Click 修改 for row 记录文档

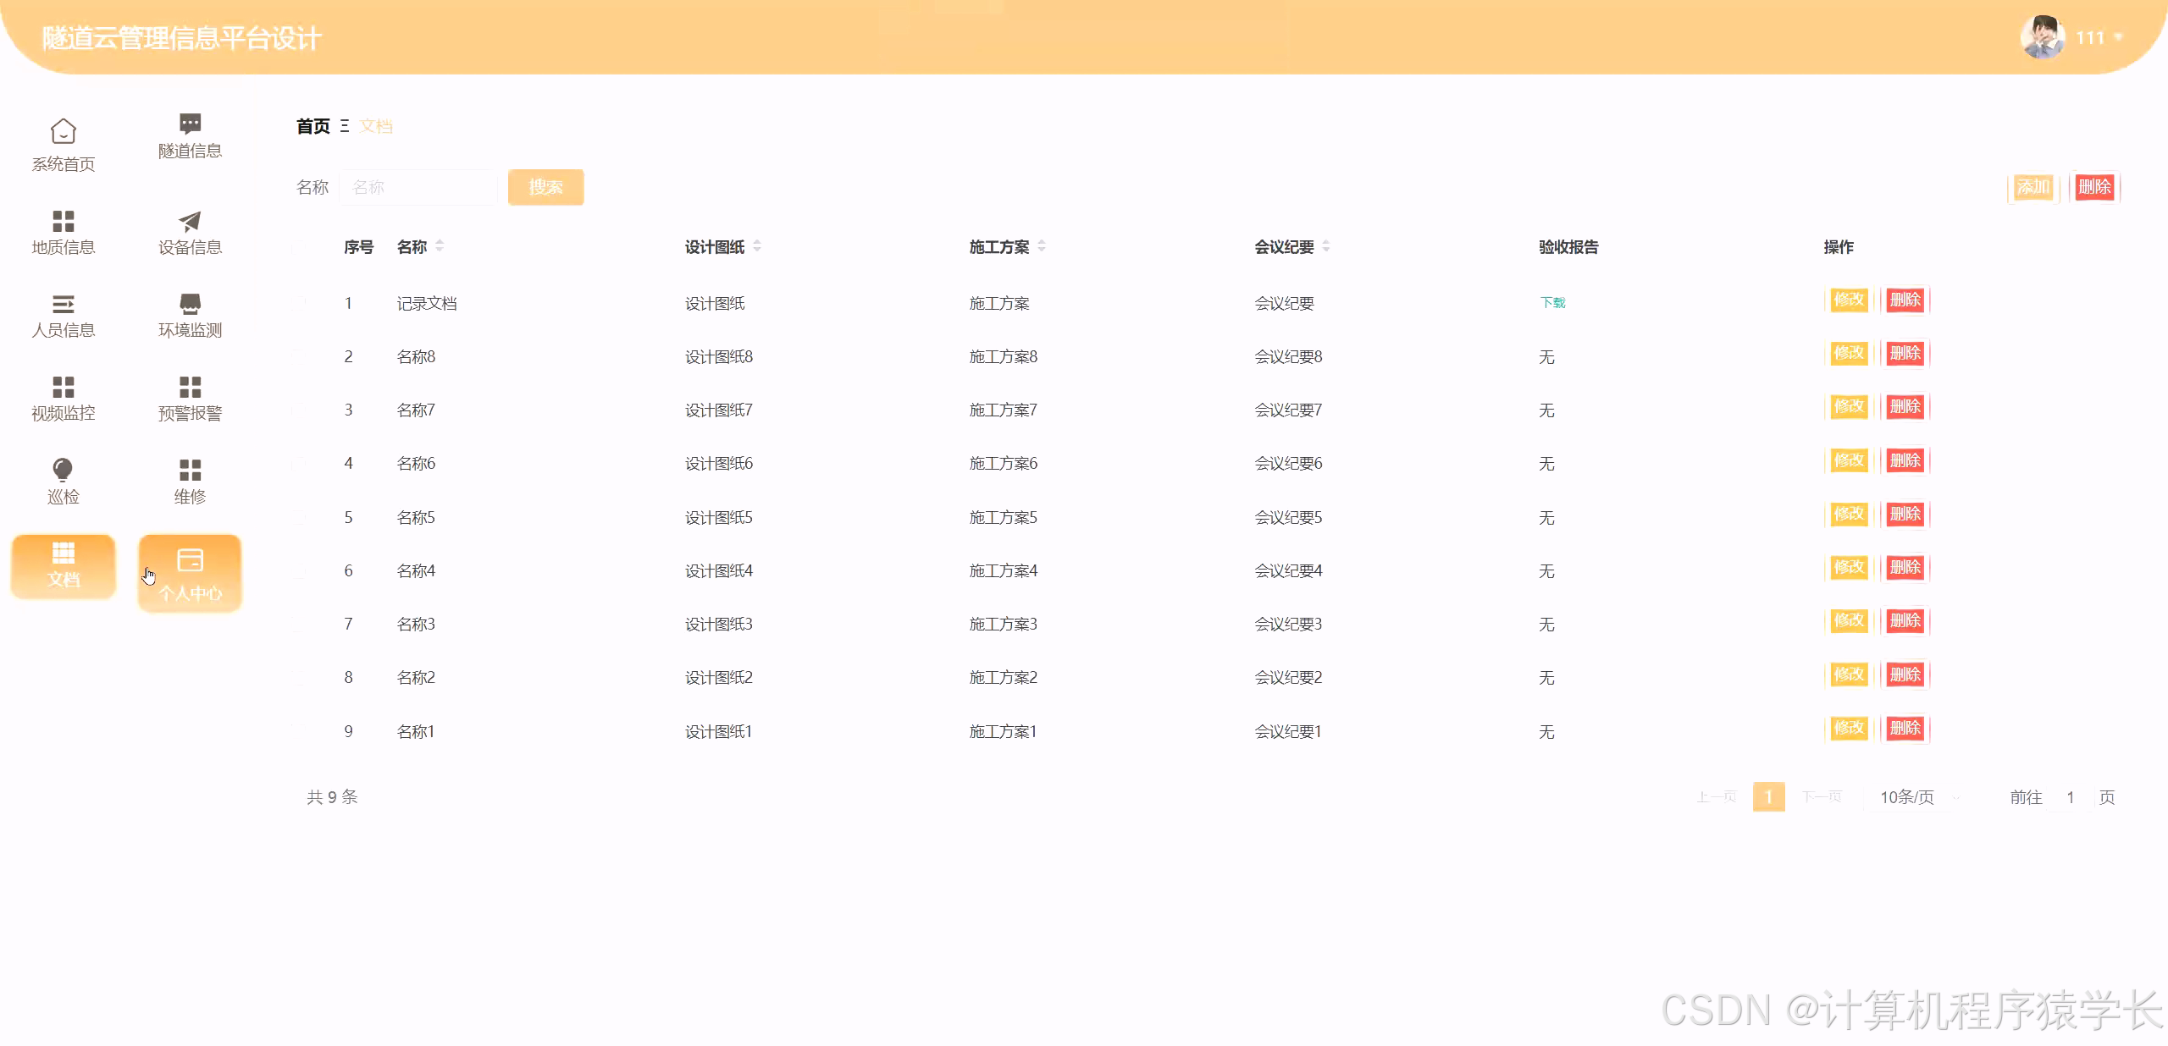[x=1848, y=300]
